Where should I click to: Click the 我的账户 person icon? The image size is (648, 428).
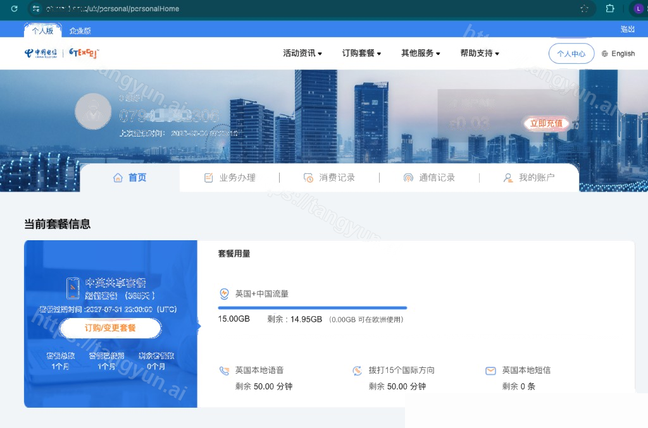tap(508, 178)
